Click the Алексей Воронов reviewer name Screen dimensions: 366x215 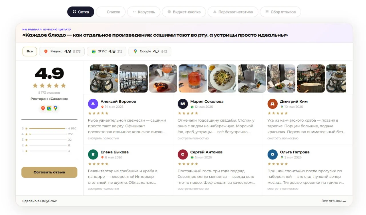point(118,101)
